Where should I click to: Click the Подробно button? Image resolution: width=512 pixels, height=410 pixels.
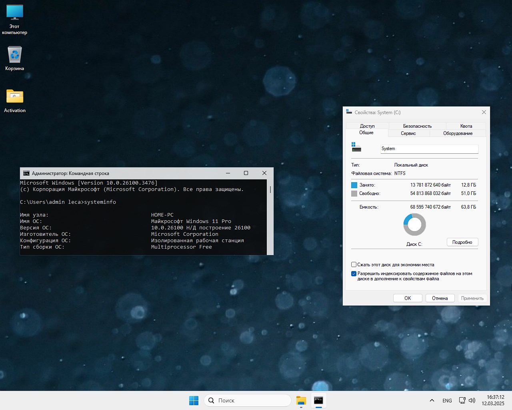pos(462,242)
